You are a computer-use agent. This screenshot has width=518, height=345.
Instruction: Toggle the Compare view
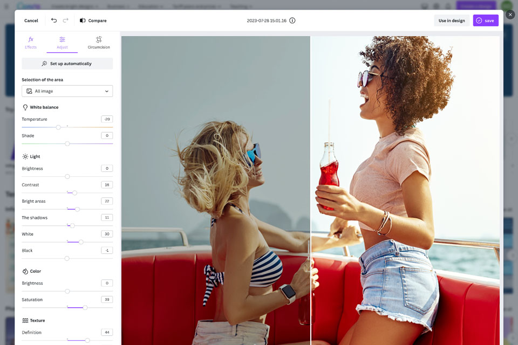(93, 20)
